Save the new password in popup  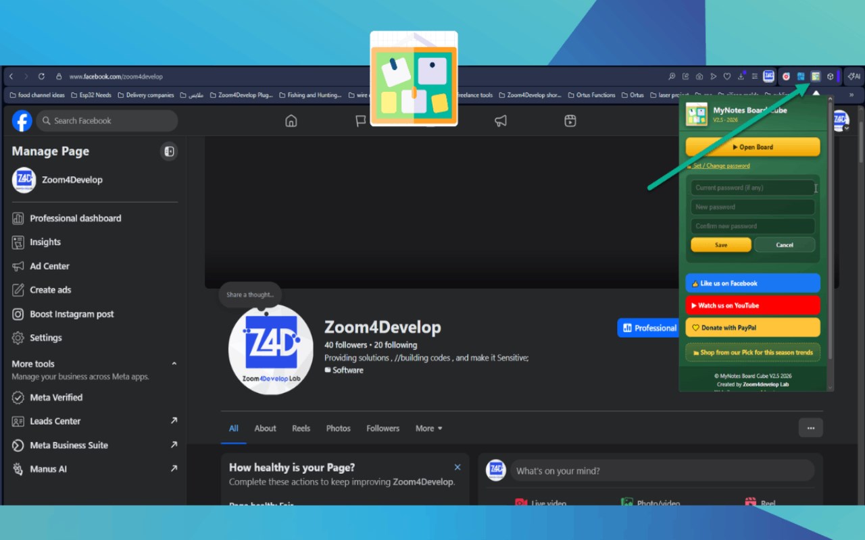click(x=721, y=245)
